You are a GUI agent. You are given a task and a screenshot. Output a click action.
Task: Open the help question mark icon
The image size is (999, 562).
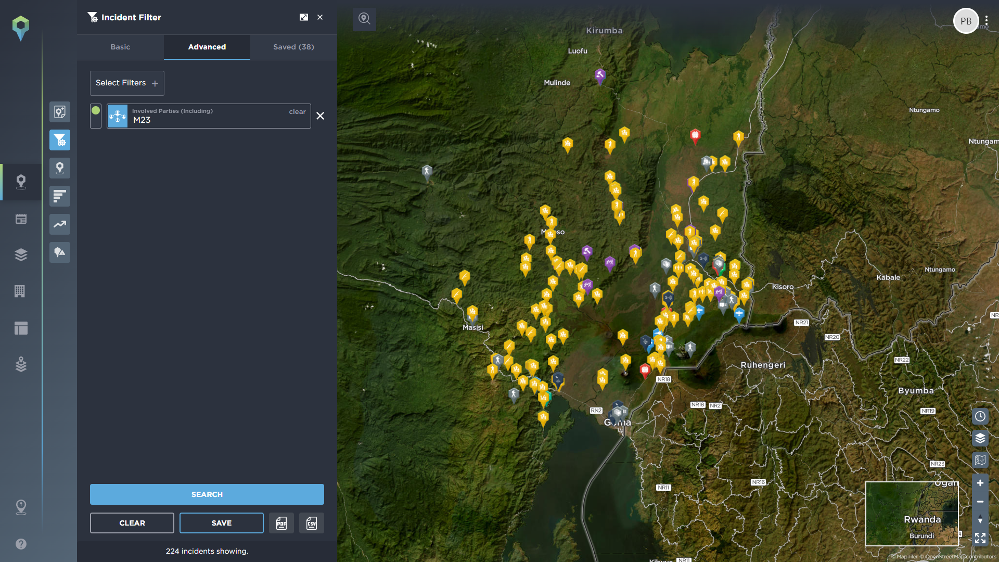(21, 544)
